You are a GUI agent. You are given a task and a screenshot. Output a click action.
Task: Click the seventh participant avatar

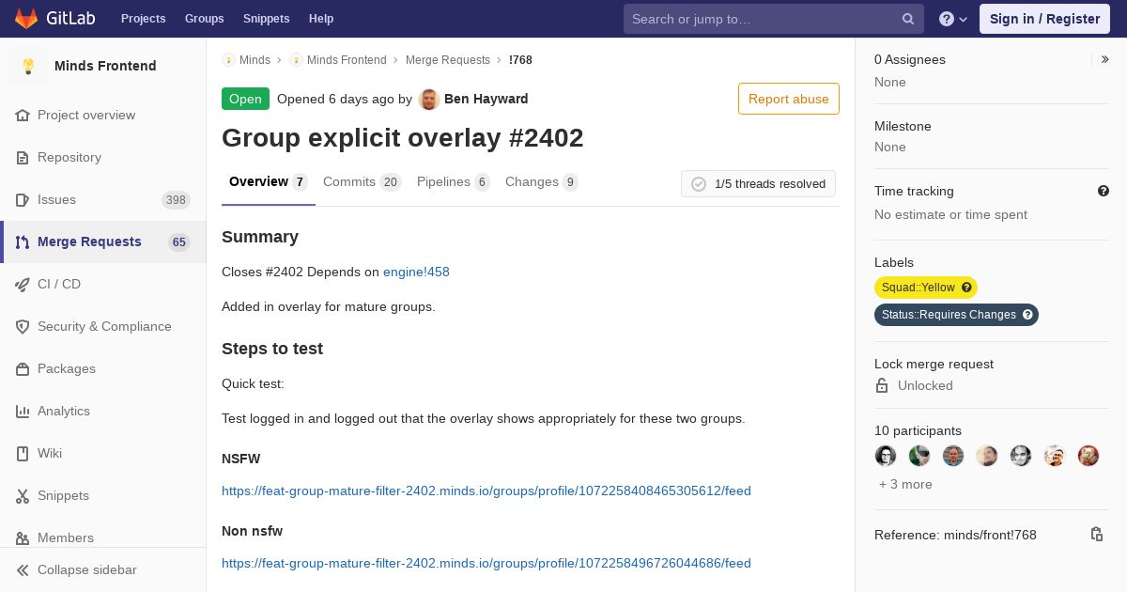pyautogui.click(x=1088, y=456)
